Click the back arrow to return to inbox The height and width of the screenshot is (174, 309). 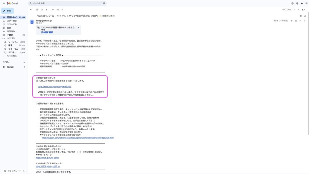pyautogui.click(x=31, y=9)
